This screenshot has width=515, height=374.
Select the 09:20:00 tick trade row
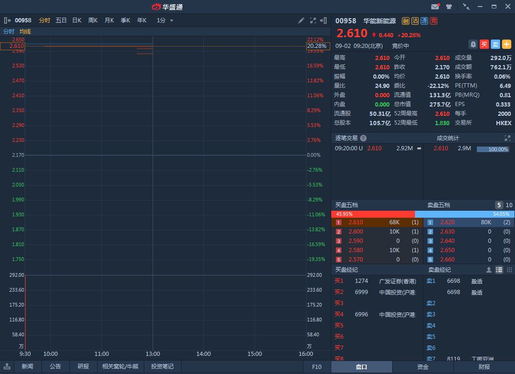coord(377,148)
